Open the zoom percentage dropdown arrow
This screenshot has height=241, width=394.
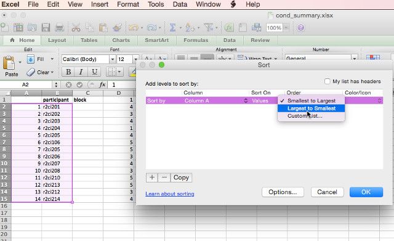click(x=286, y=27)
